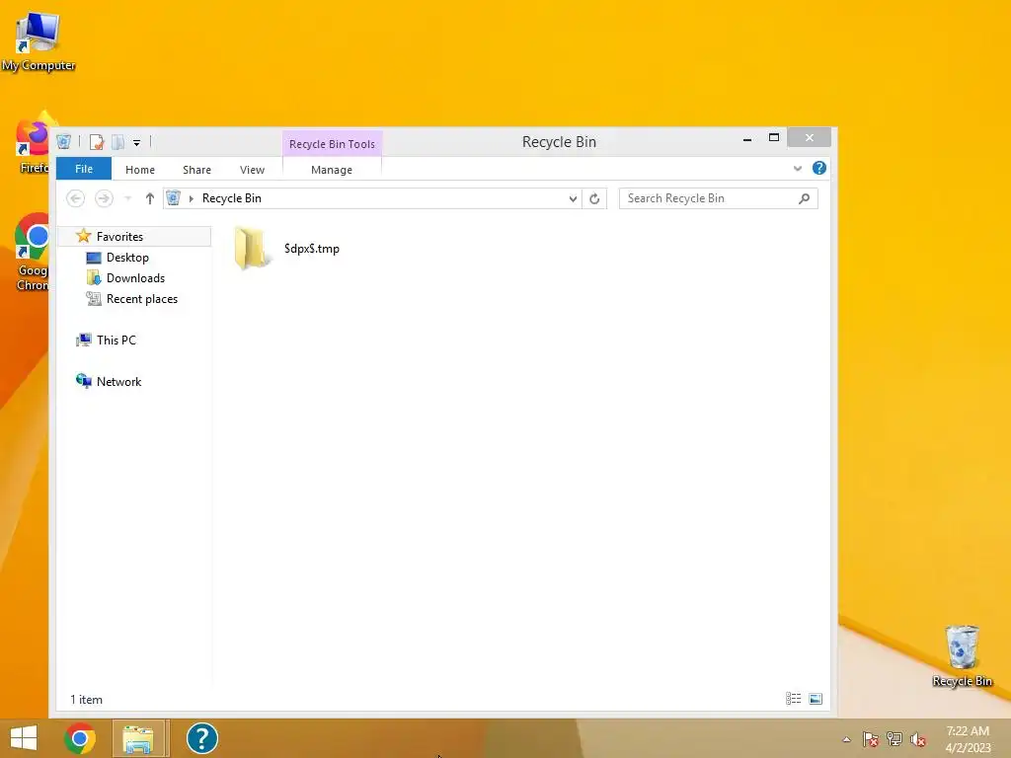Select the Firefox desktop shortcut

pyautogui.click(x=33, y=144)
